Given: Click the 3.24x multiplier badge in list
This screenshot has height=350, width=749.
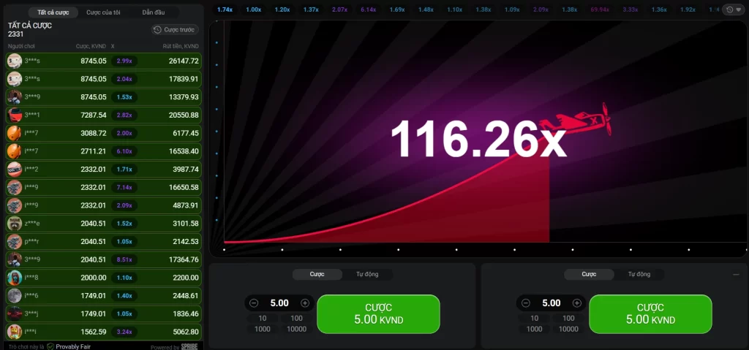Looking at the screenshot, I should point(124,332).
